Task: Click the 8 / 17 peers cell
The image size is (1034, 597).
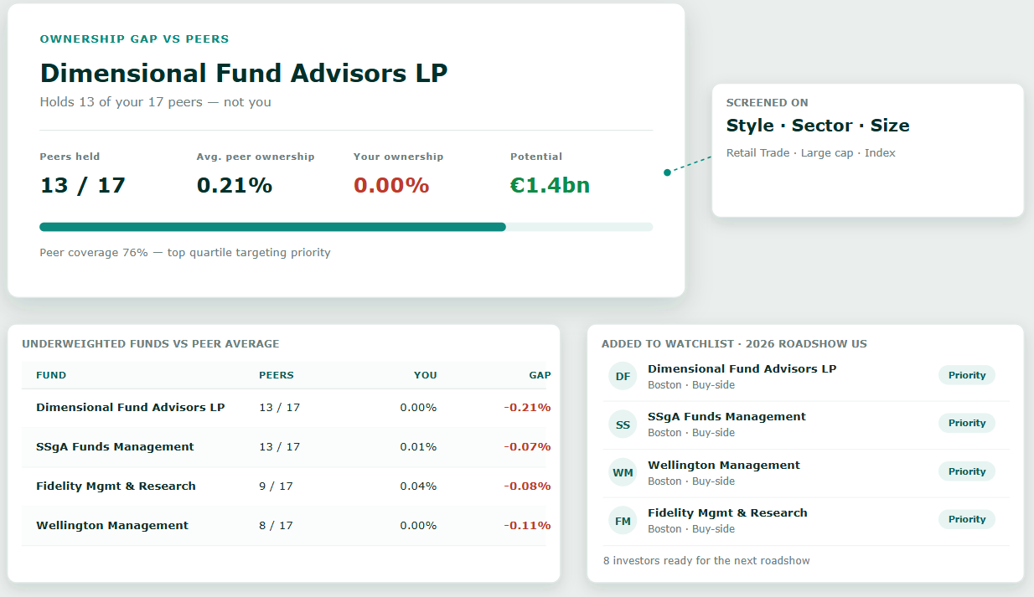Action: pos(276,526)
